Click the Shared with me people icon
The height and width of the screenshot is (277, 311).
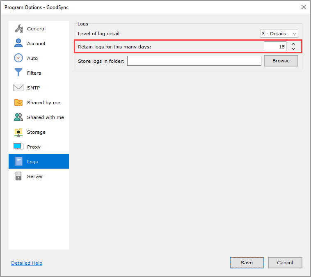(x=18, y=117)
